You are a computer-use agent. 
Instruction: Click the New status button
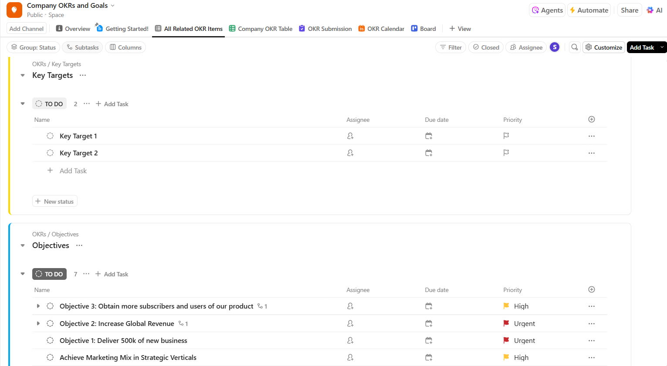tap(55, 201)
